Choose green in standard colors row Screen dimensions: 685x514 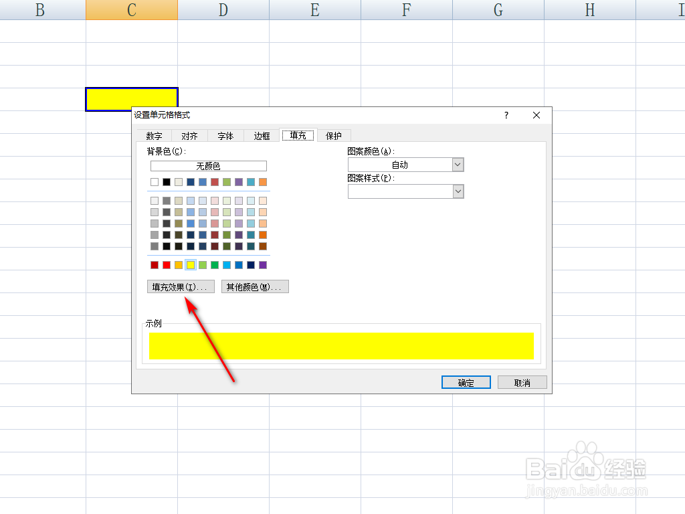215,265
